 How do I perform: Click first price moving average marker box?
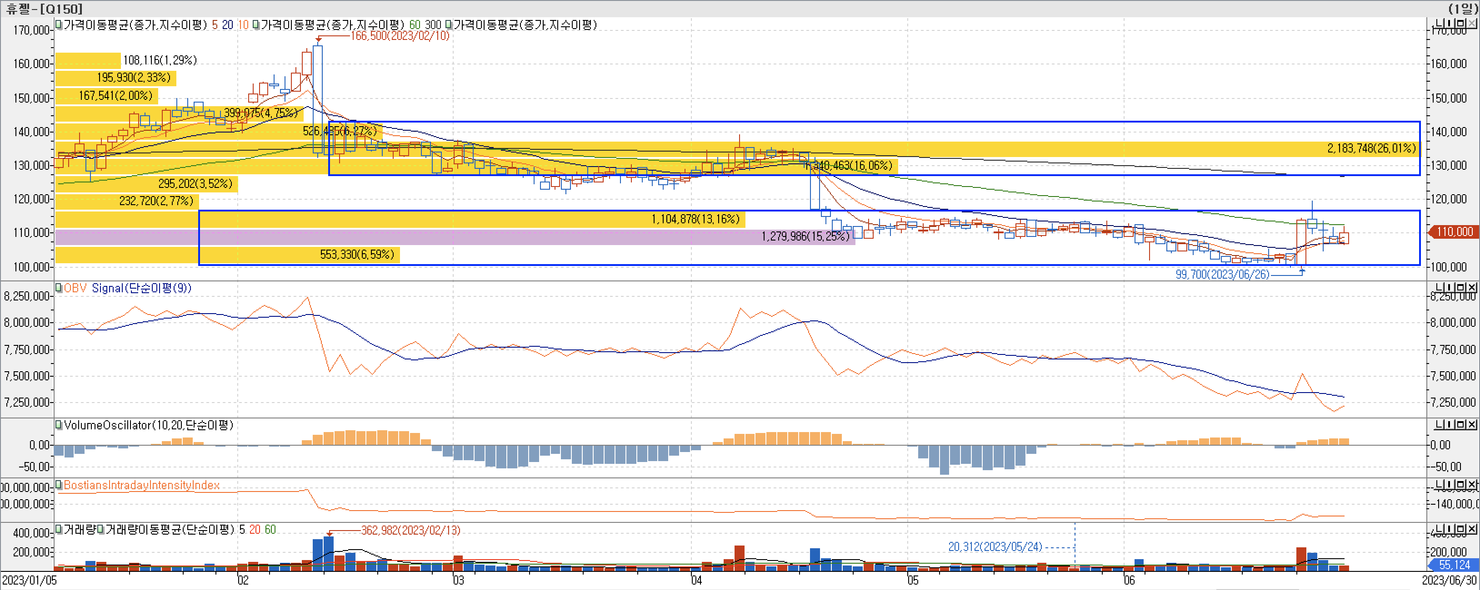pyautogui.click(x=59, y=25)
